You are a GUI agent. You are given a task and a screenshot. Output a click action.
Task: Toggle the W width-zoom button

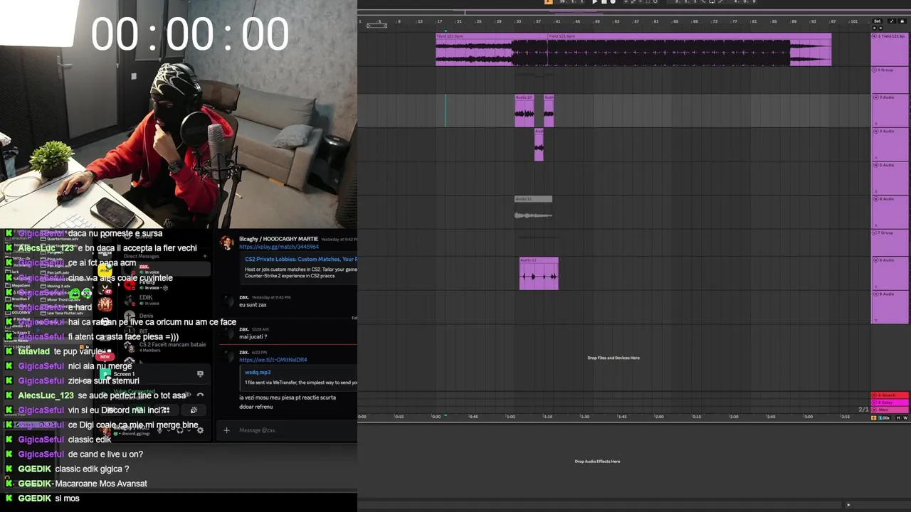click(905, 417)
